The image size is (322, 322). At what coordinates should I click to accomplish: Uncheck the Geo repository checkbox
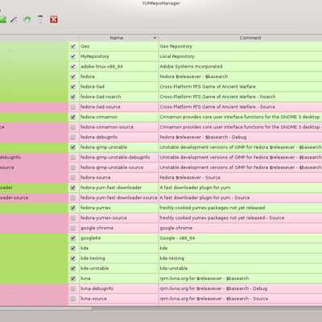[x=72, y=47]
